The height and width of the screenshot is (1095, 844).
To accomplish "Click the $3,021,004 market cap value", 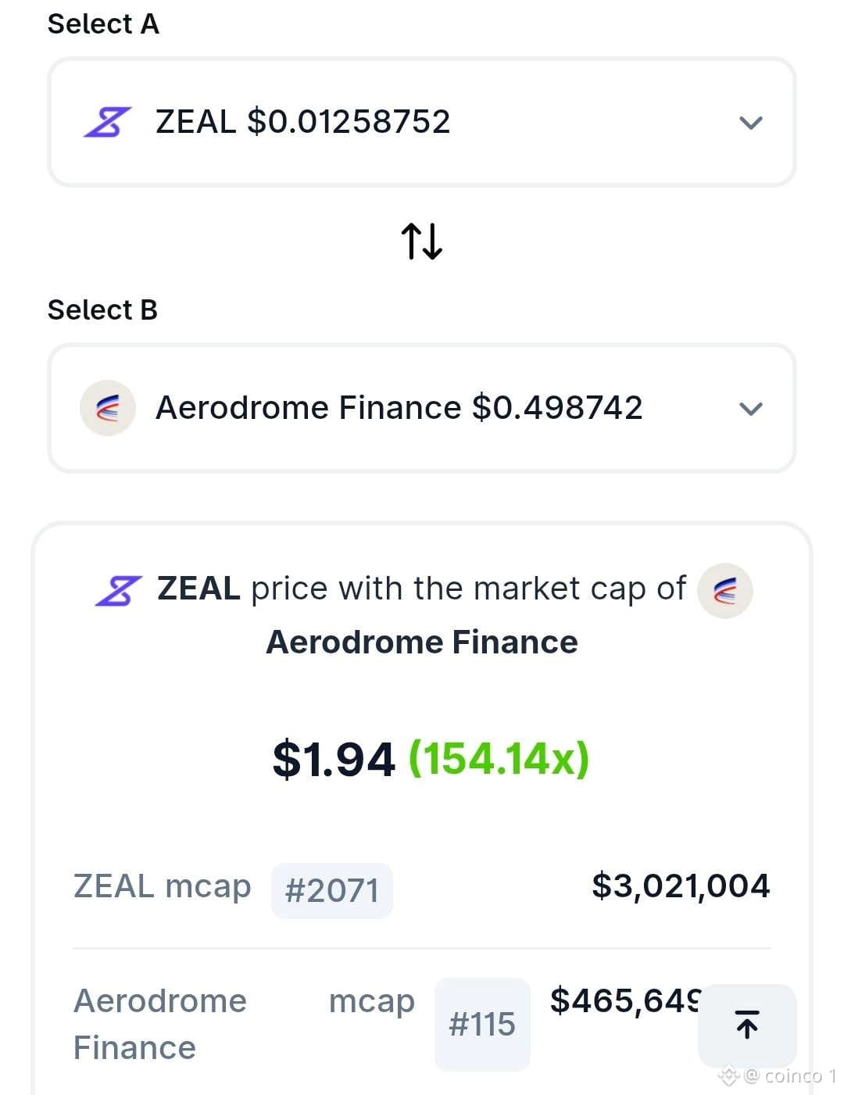I will (681, 886).
